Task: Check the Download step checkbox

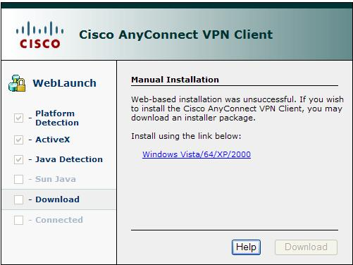Action: (18, 199)
